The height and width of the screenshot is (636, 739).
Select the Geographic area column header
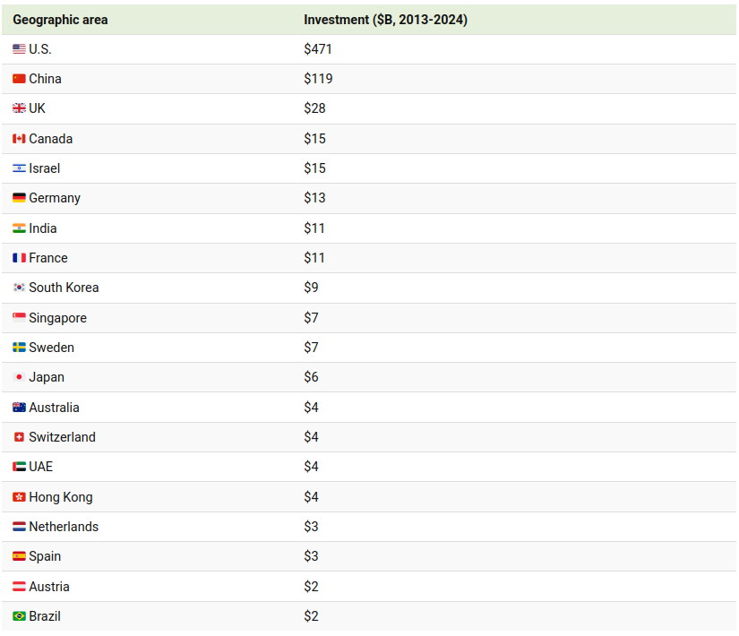click(x=60, y=20)
